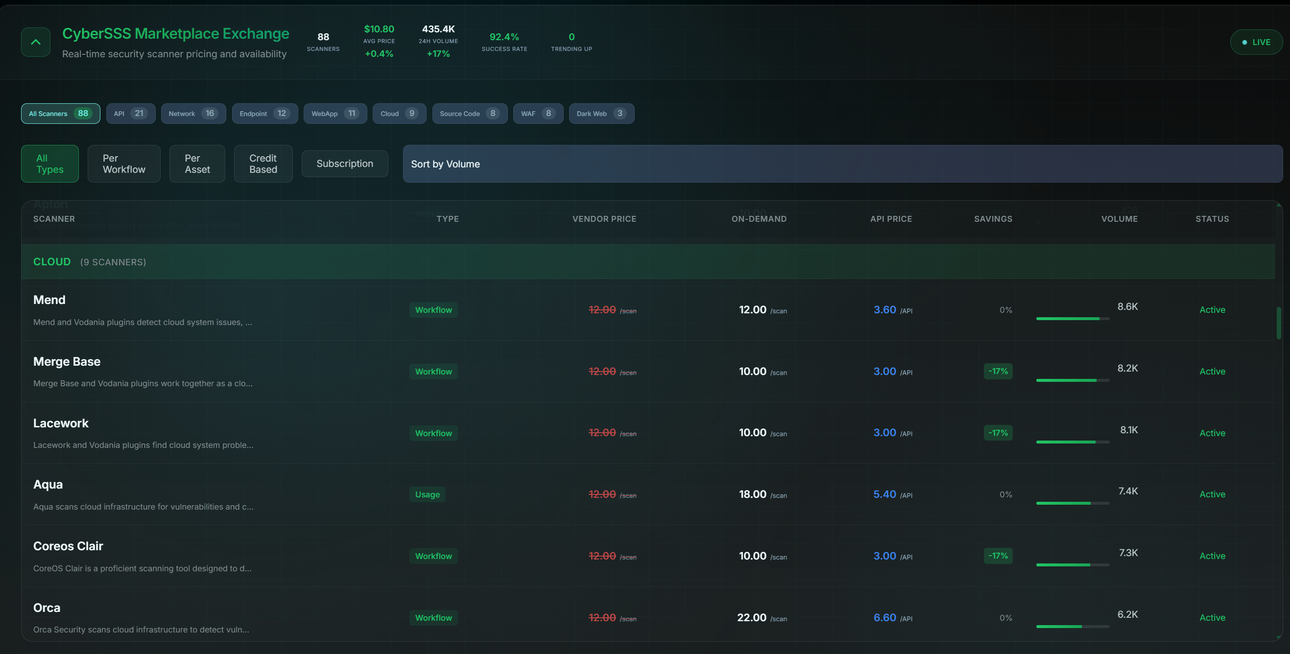1290x654 pixels.
Task: Sort table by SAVINGS column header
Action: [x=993, y=219]
